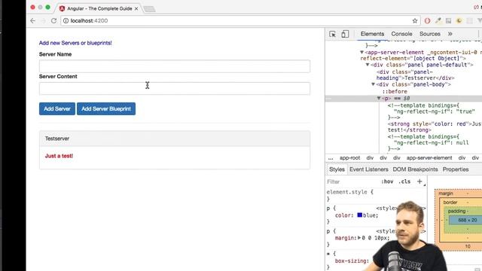Focus the Server Name input field
Viewport: 482px width, 271px height.
pos(175,66)
